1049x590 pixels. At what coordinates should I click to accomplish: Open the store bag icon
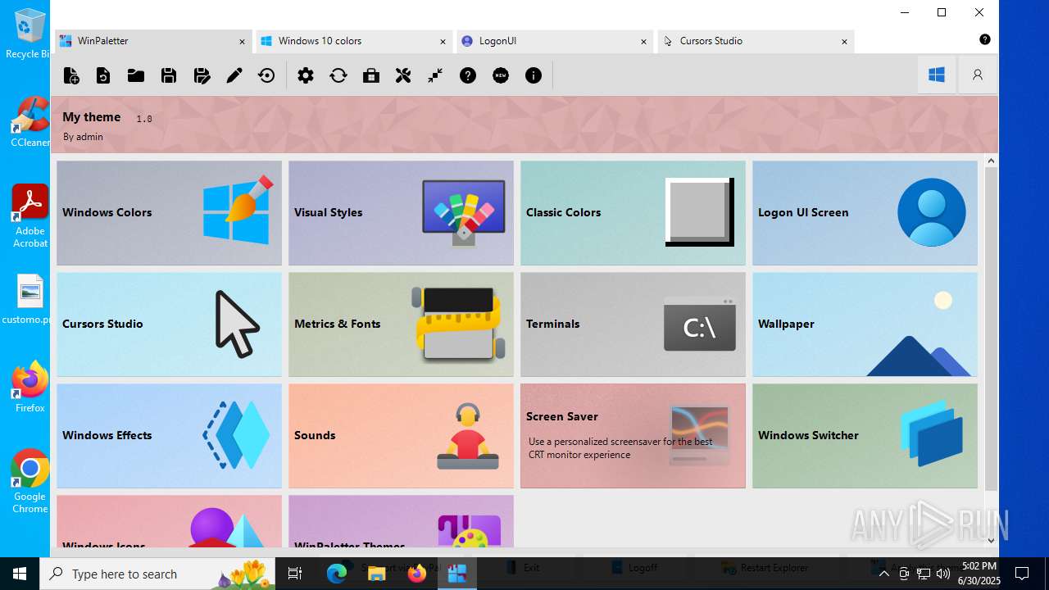point(371,75)
